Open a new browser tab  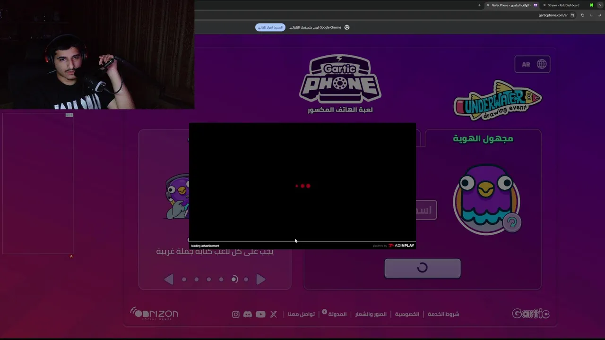pos(479,5)
